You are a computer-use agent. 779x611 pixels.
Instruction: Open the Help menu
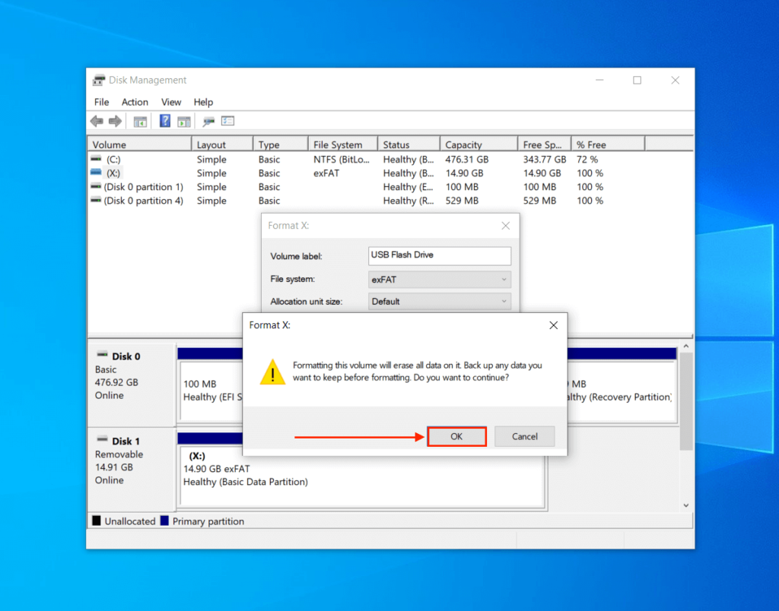tap(203, 103)
